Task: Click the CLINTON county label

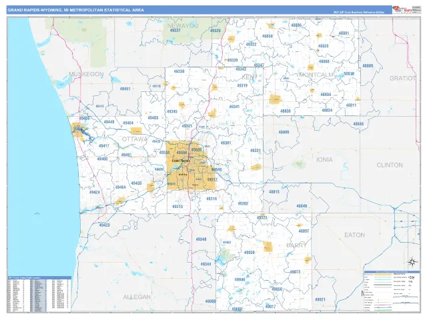Action: [x=390, y=165]
